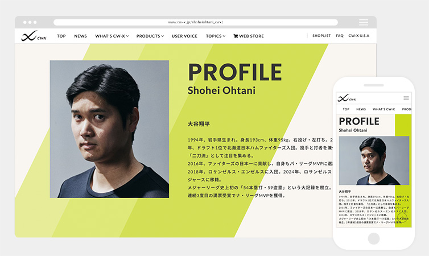Click scroll-to-top arrow circle on phone
The height and width of the screenshot is (256, 429).
[x=402, y=218]
